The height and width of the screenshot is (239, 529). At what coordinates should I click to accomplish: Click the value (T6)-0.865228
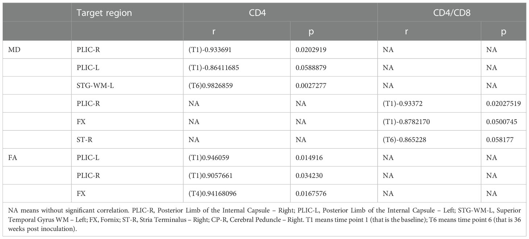point(405,140)
